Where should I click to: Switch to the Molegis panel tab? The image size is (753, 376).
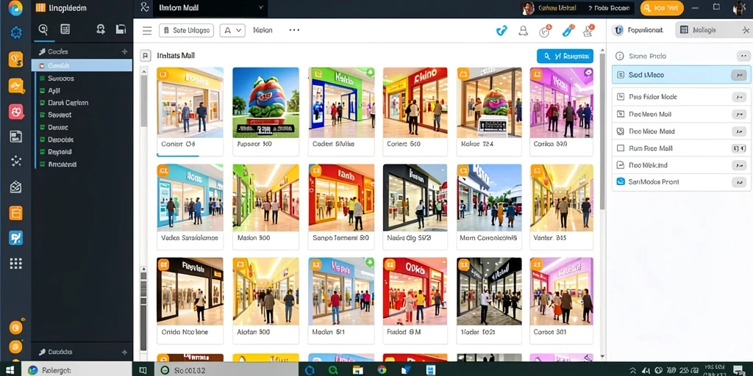click(x=704, y=29)
